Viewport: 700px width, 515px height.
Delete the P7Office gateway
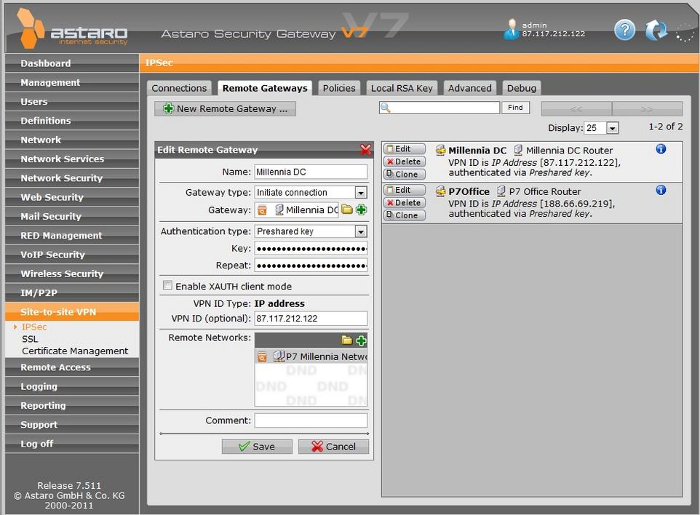tap(405, 203)
